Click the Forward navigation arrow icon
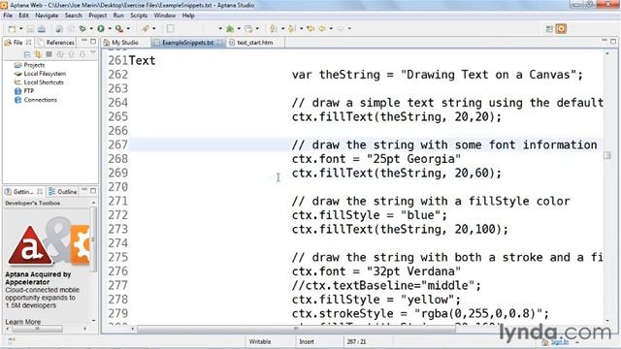Viewport: 621px width, 349px height. pos(341,28)
